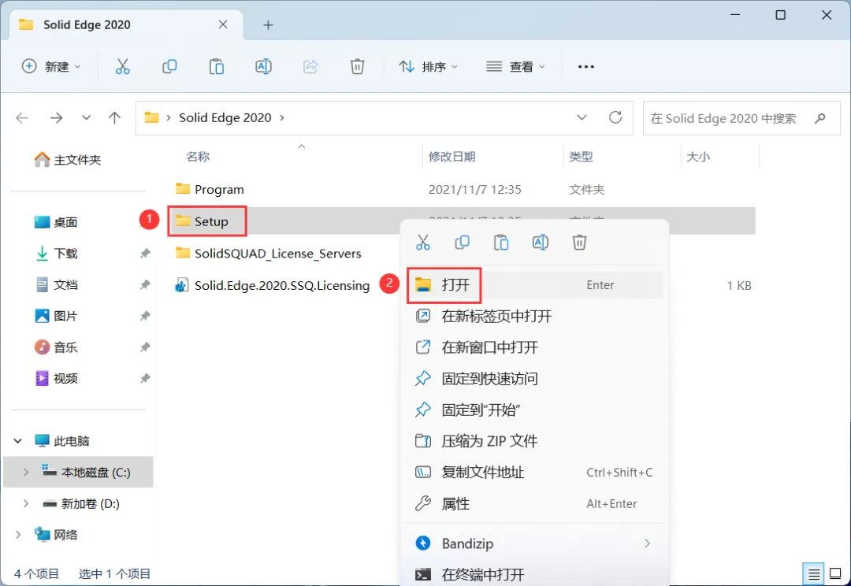Select the SolidSQUAD_License_Servers folder

(268, 254)
